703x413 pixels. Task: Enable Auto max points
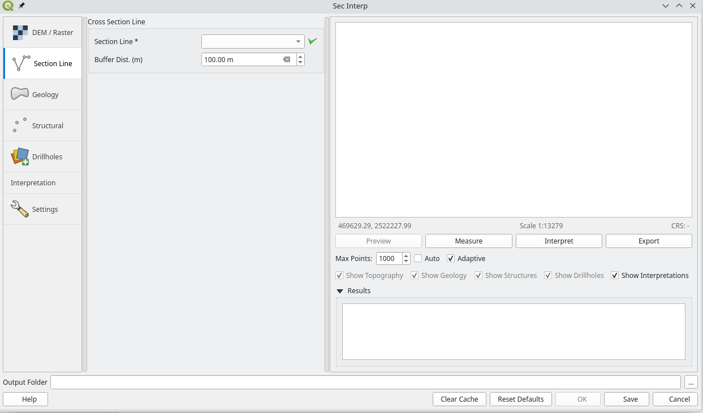tap(417, 258)
